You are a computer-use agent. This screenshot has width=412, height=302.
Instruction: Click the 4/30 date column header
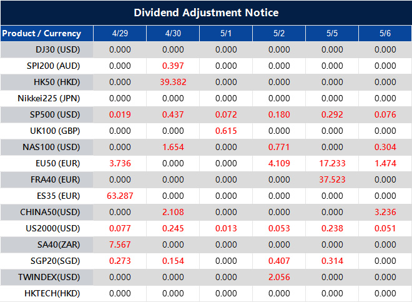click(173, 33)
